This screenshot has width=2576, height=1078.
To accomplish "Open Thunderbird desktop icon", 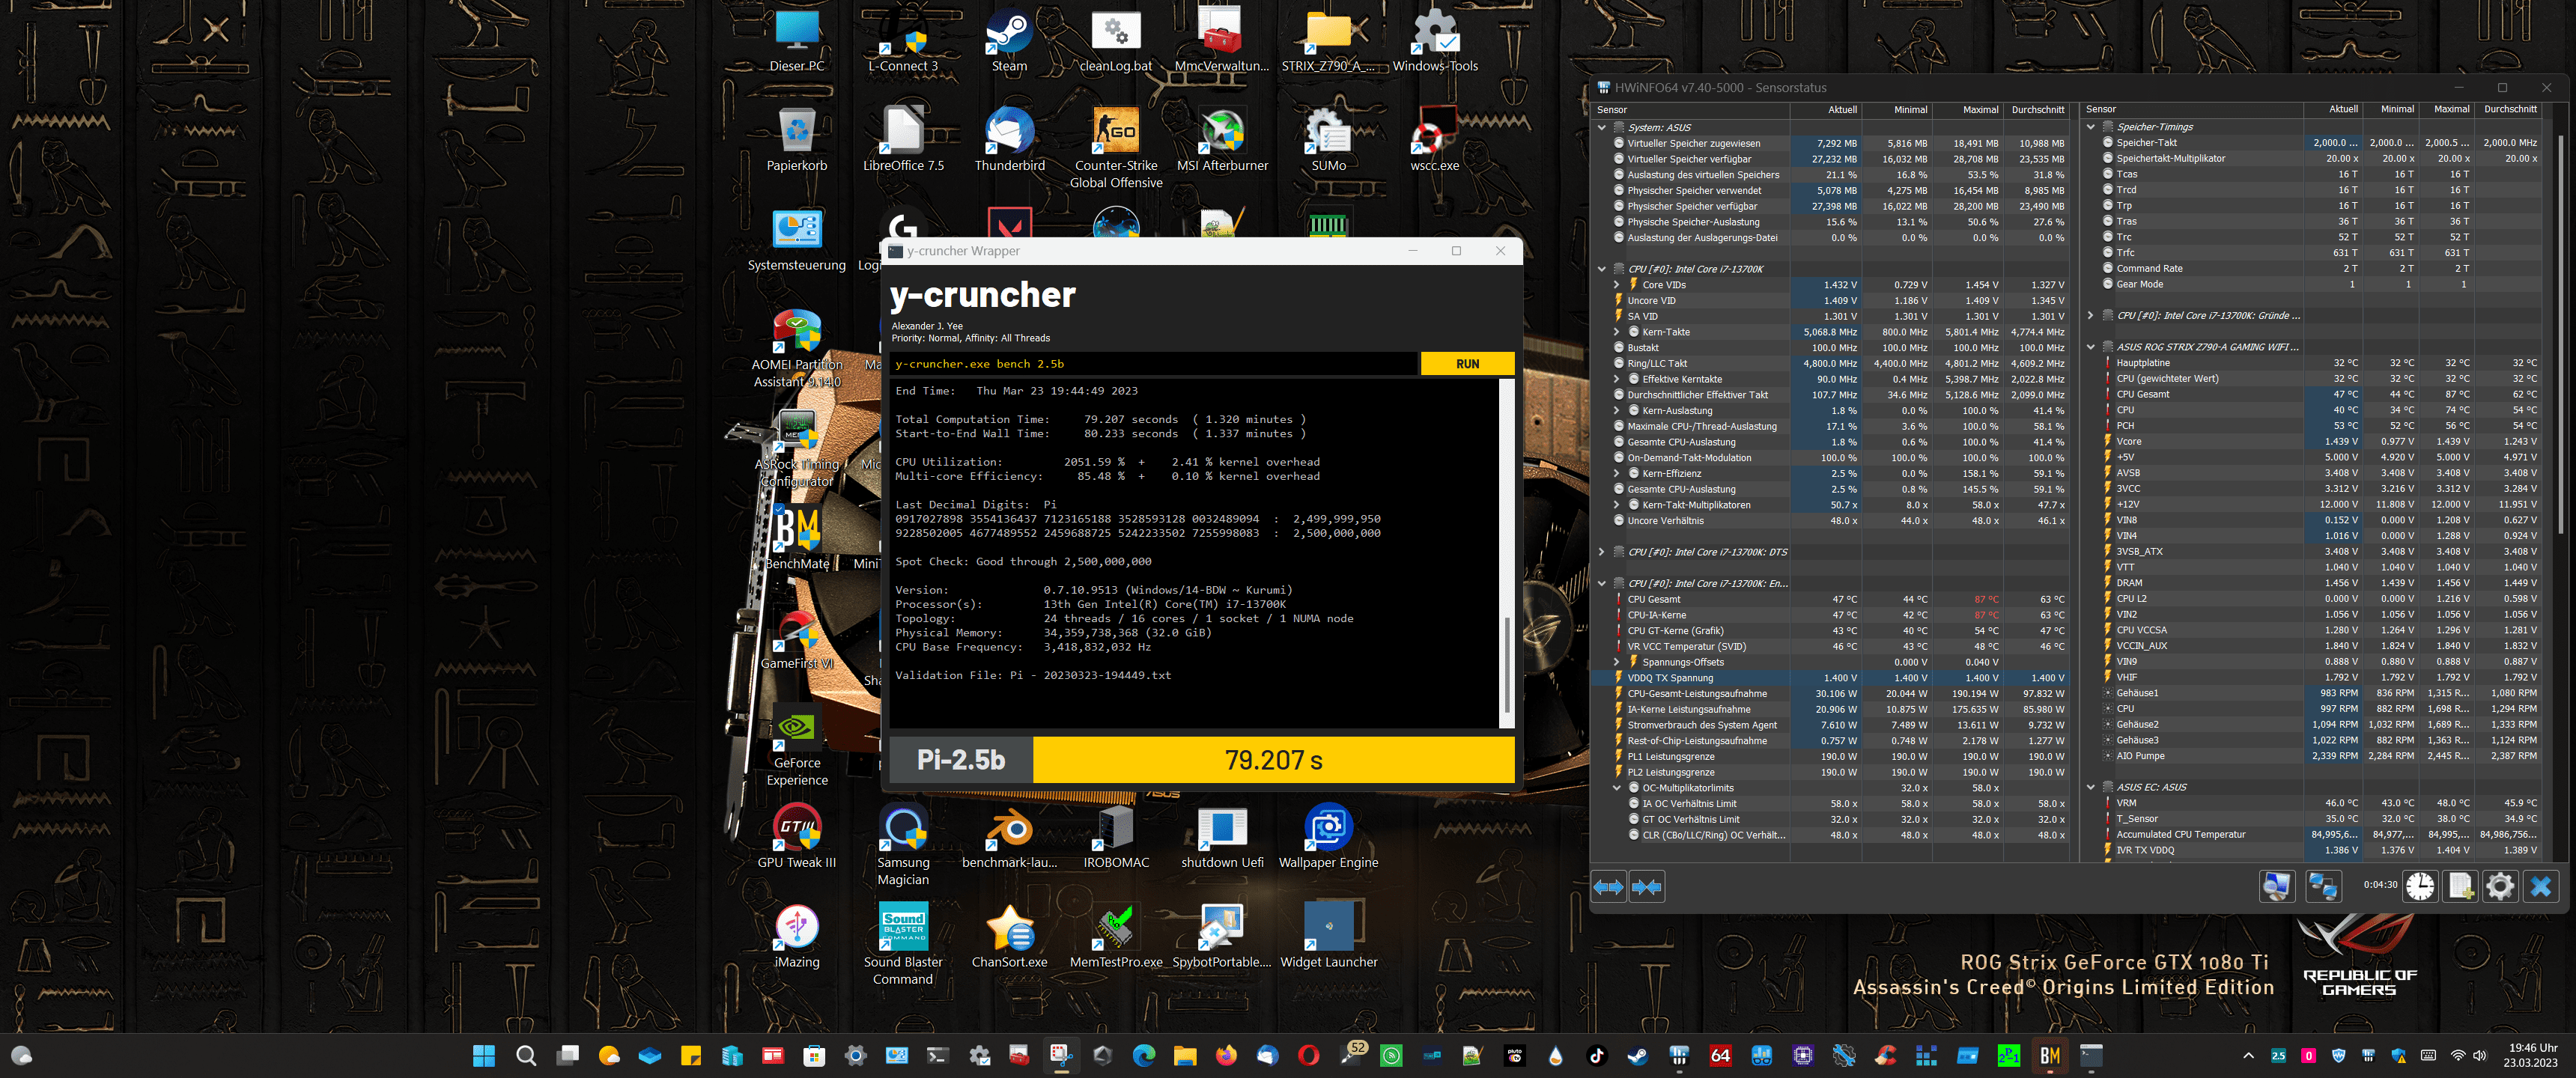I will click(x=1009, y=140).
